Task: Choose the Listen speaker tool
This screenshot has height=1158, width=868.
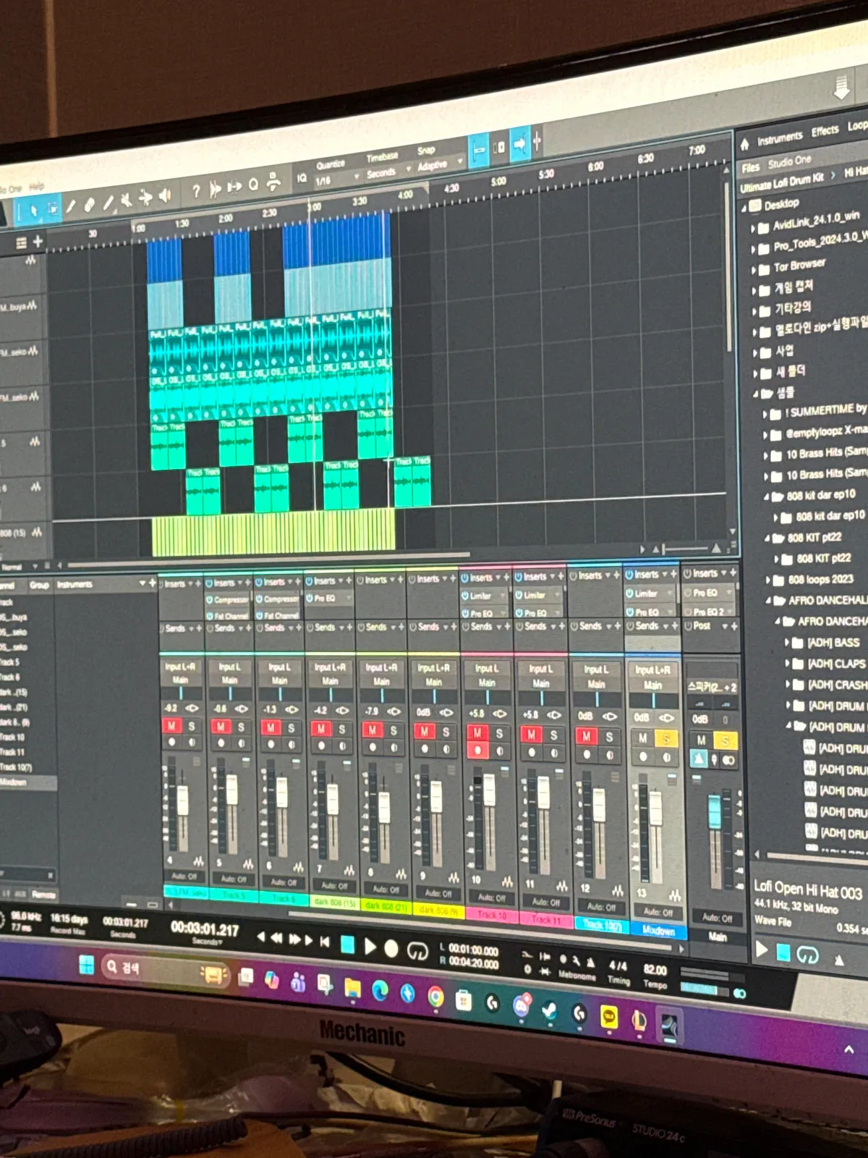Action: coord(165,195)
